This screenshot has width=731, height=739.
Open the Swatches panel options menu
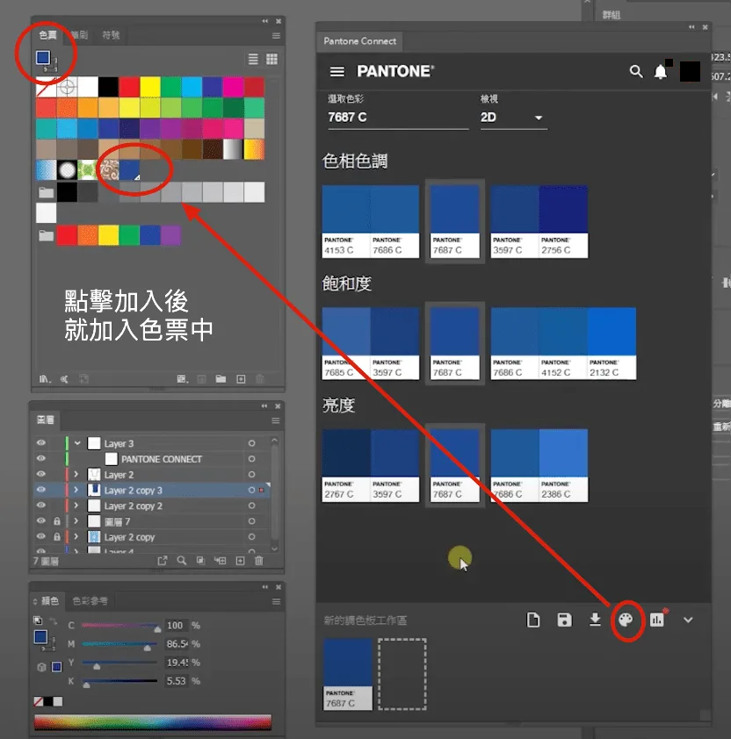point(276,36)
